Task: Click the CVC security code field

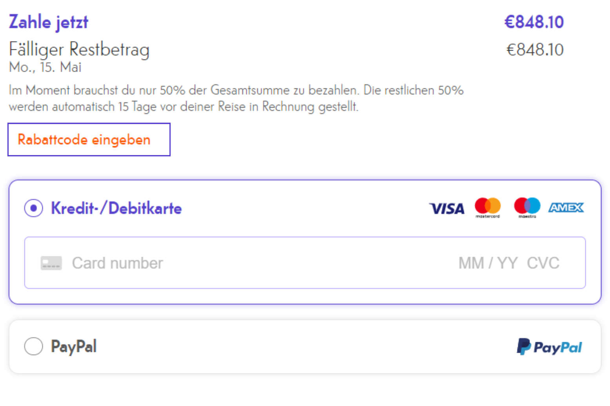Action: 543,263
